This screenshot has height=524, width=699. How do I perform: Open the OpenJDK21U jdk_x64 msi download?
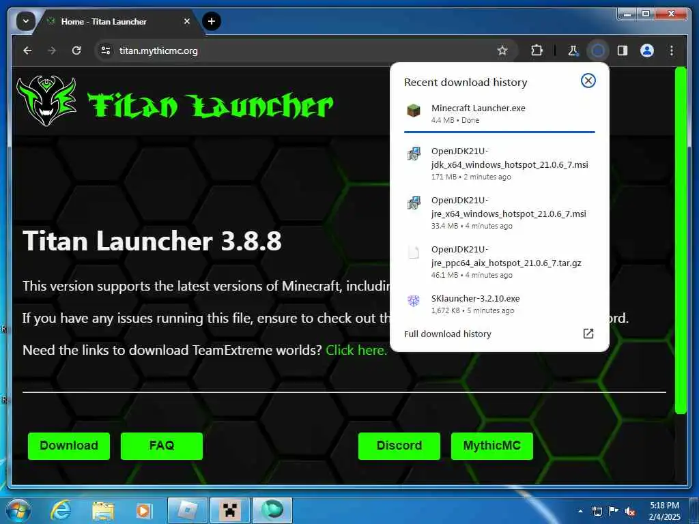(499, 164)
